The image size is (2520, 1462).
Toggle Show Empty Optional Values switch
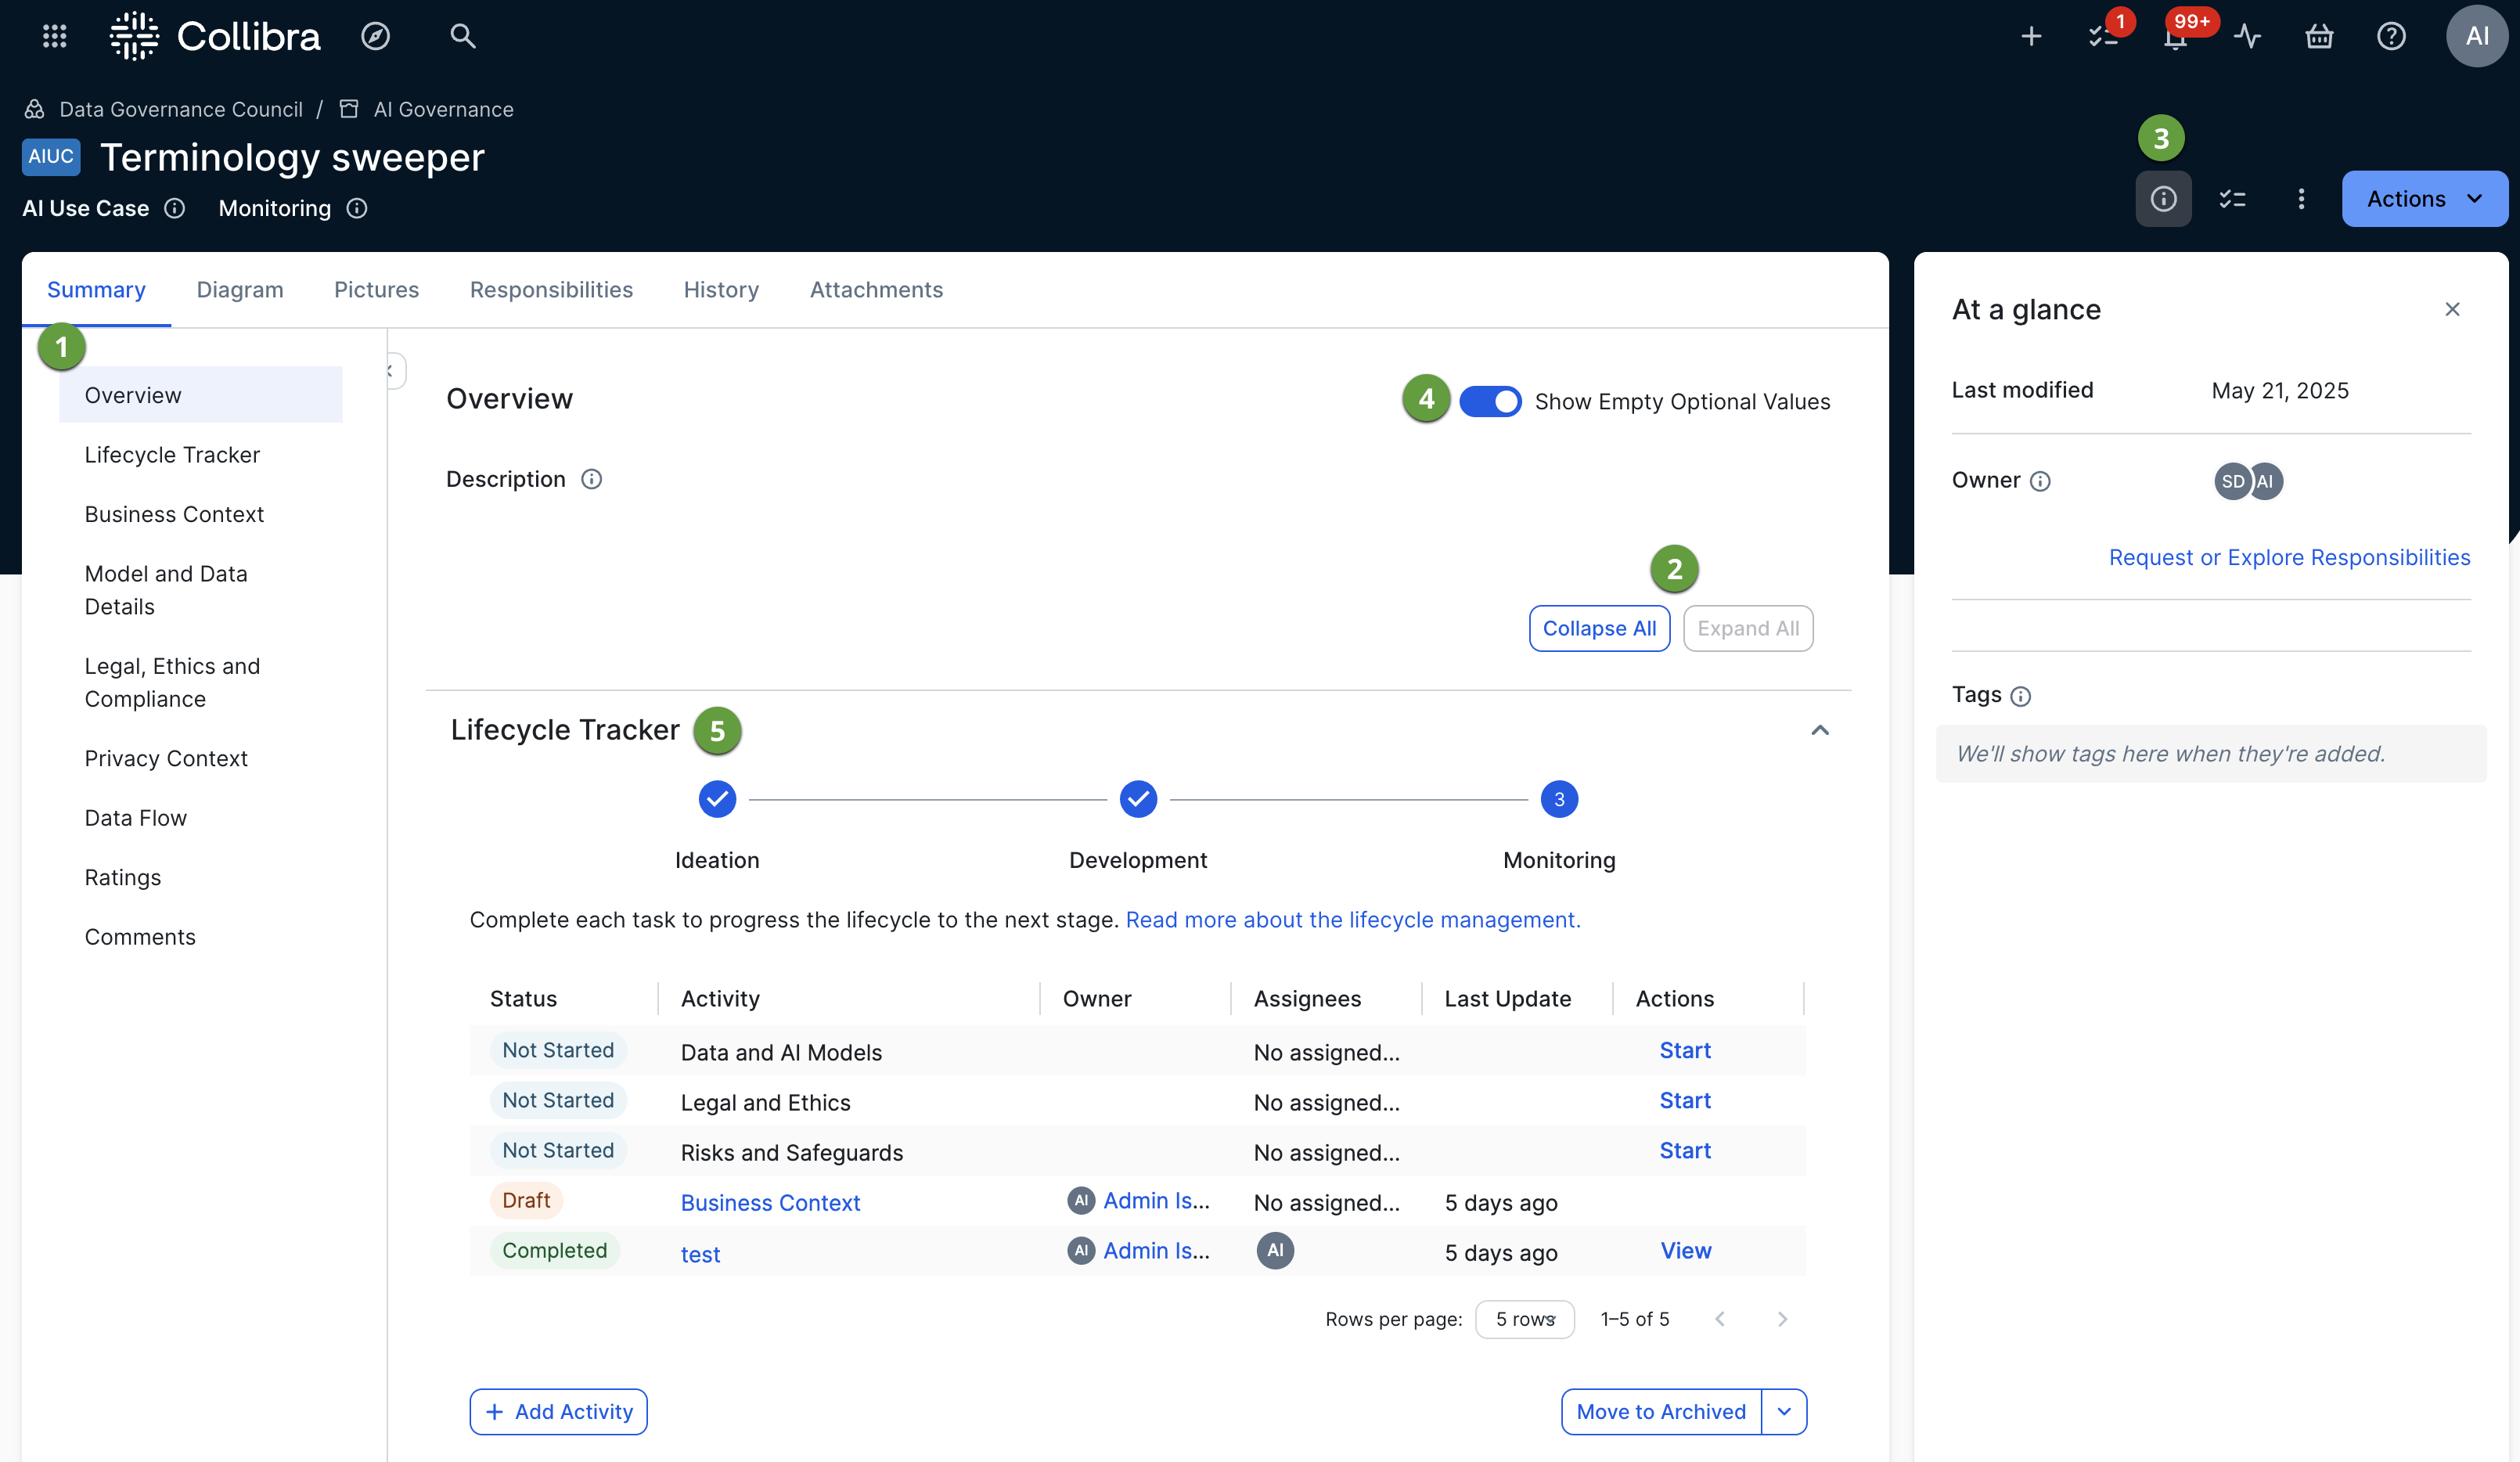pos(1490,401)
